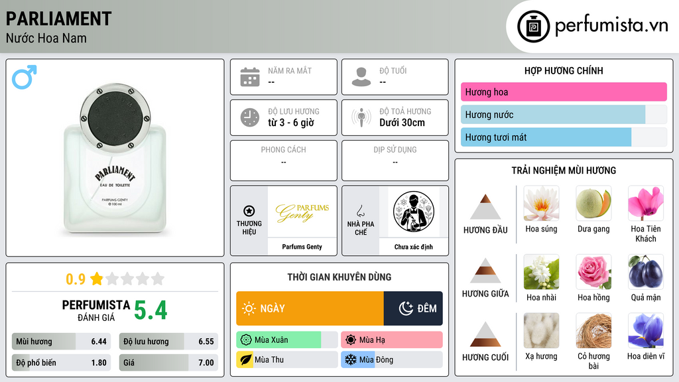Select the Cỏ hương bài note image

click(x=593, y=331)
